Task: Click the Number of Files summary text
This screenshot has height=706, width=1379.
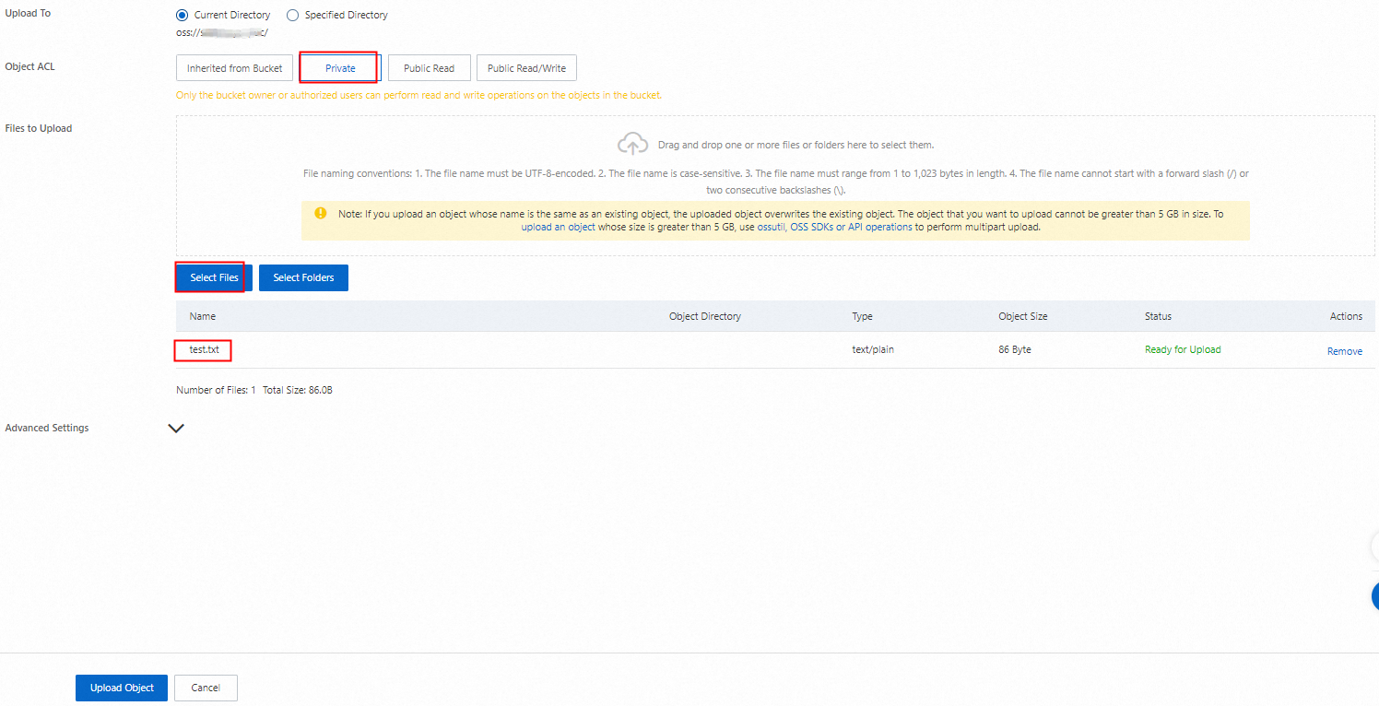Action: pyautogui.click(x=216, y=390)
